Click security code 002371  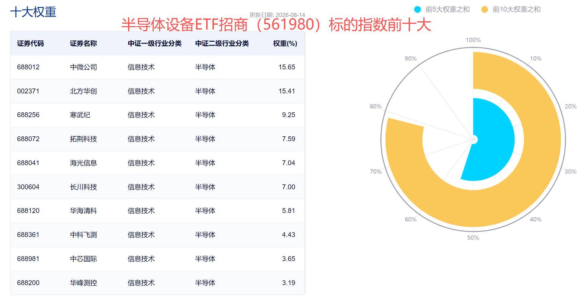coord(28,91)
